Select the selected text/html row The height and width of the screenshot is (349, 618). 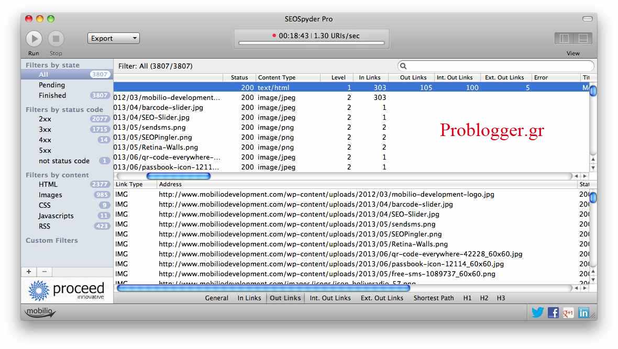point(351,87)
